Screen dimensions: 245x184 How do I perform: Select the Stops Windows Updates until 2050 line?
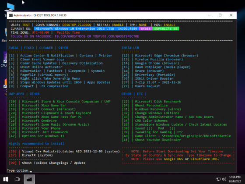[x=59, y=82]
